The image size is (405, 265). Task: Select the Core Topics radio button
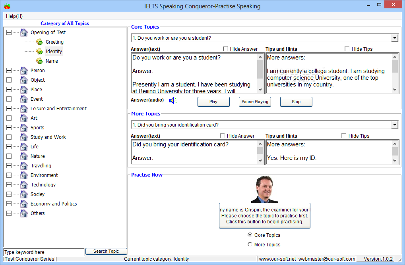click(x=250, y=234)
